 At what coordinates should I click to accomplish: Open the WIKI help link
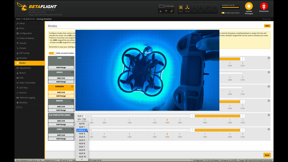click(x=267, y=26)
